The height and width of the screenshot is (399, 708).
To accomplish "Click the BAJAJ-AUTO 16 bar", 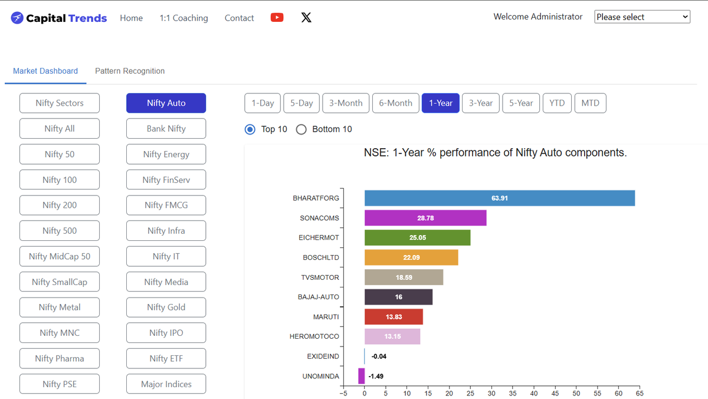I will [398, 297].
